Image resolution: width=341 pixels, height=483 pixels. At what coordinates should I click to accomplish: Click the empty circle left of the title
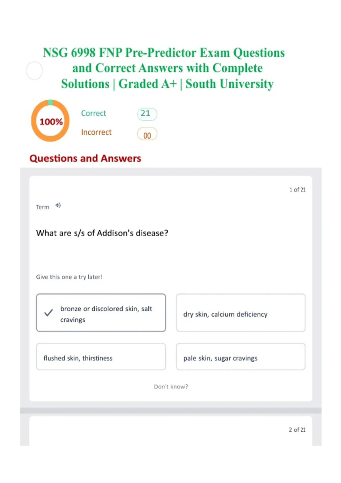pos(34,70)
